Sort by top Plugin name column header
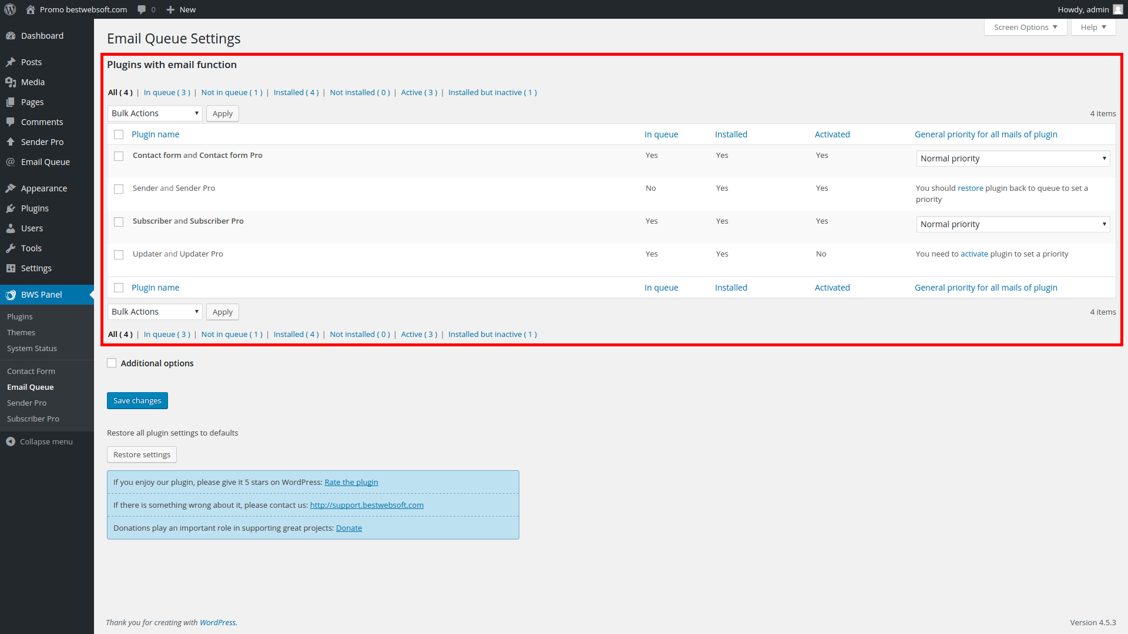Viewport: 1128px width, 634px height. (156, 134)
